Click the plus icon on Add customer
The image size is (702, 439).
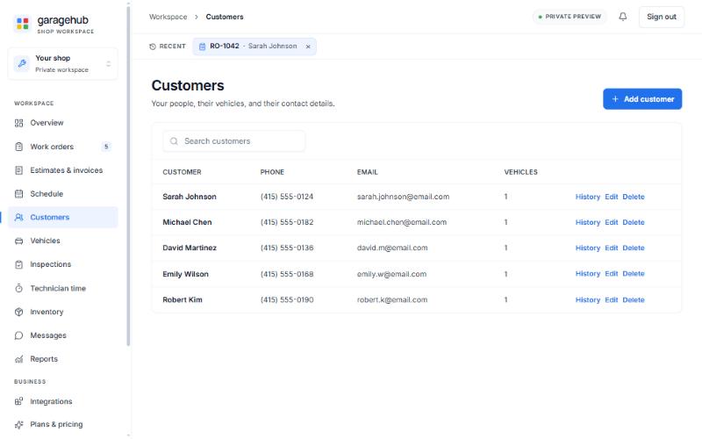tap(615, 99)
